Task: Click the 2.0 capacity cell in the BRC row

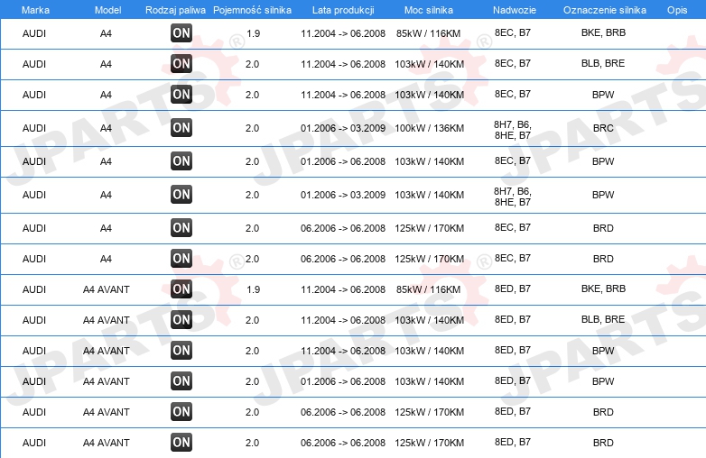Action: tap(252, 128)
